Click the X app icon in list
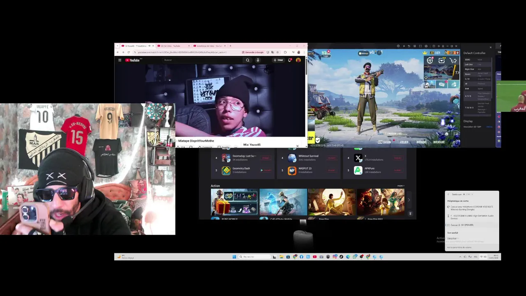 pyautogui.click(x=358, y=158)
